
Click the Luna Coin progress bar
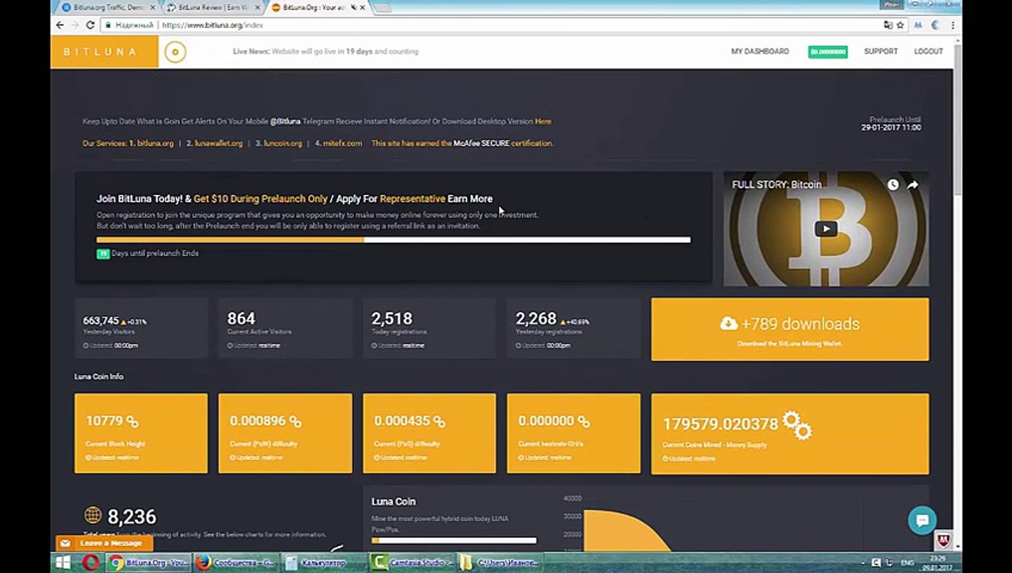pos(453,540)
